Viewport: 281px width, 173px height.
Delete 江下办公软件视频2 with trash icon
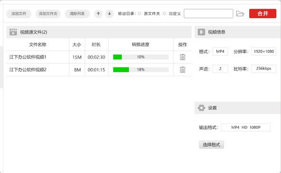tap(182, 70)
